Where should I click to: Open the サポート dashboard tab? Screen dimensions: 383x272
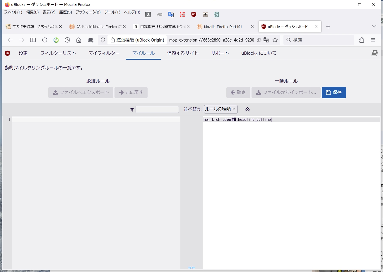pyautogui.click(x=220, y=53)
